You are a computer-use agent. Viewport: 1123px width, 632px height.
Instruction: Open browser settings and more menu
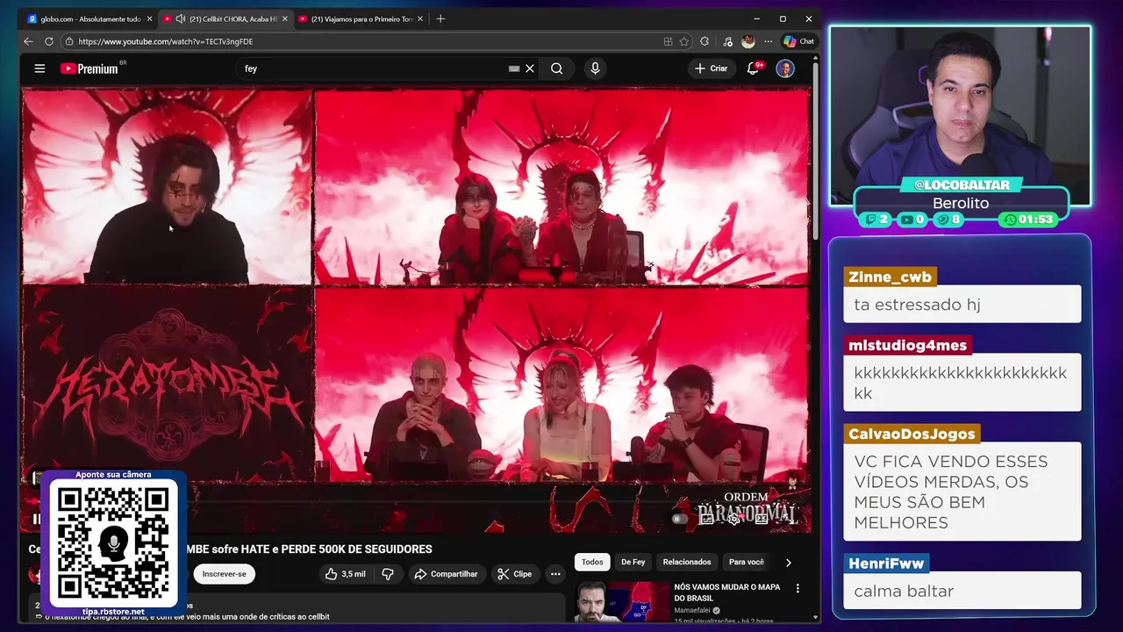[x=769, y=41]
